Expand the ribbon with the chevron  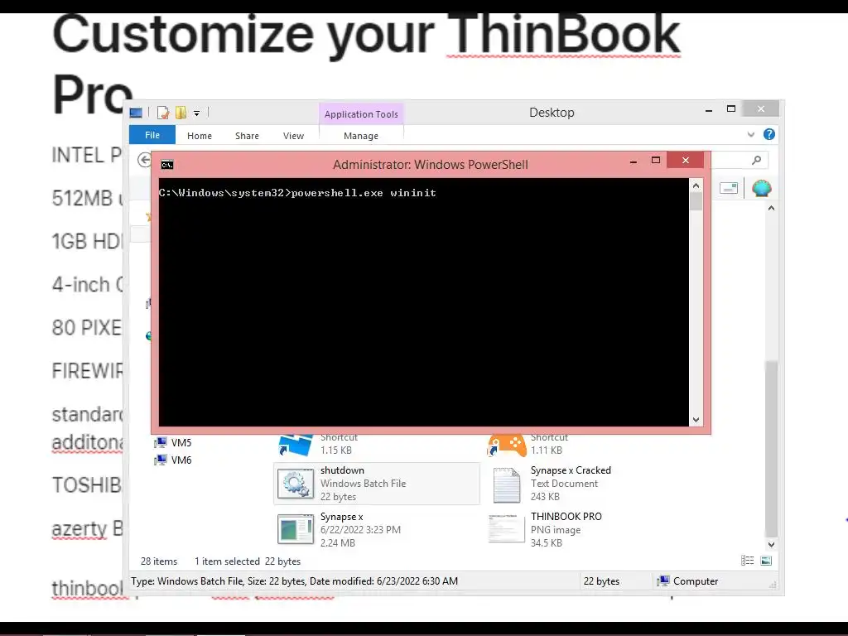click(x=750, y=134)
